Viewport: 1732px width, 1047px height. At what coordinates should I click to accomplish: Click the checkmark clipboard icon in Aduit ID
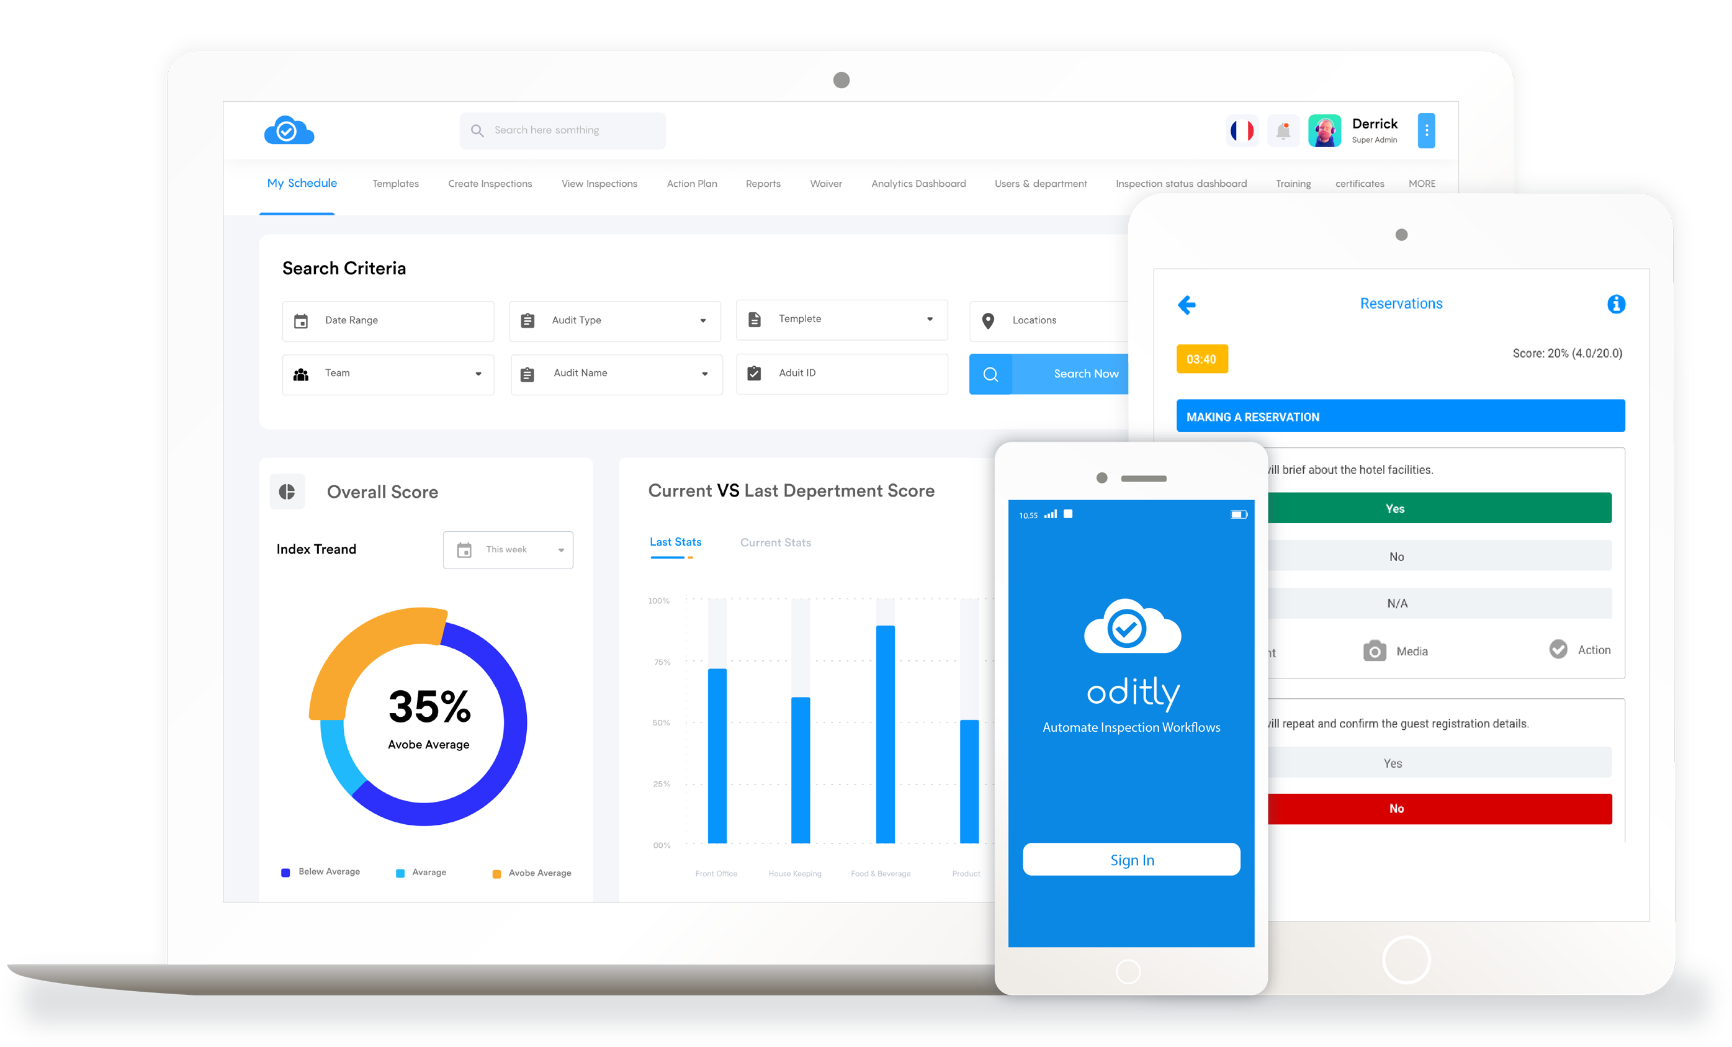(754, 372)
